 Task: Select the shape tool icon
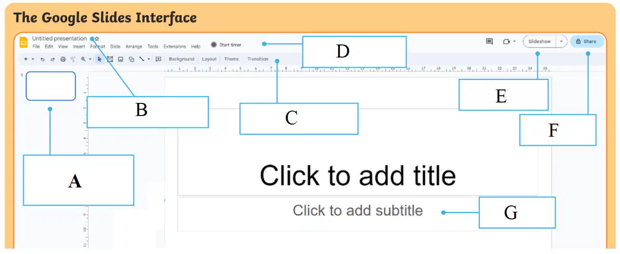[x=131, y=59]
